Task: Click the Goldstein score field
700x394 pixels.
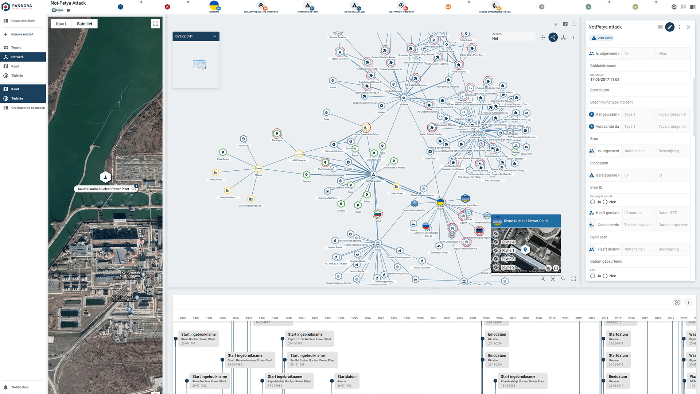Action: coord(639,66)
